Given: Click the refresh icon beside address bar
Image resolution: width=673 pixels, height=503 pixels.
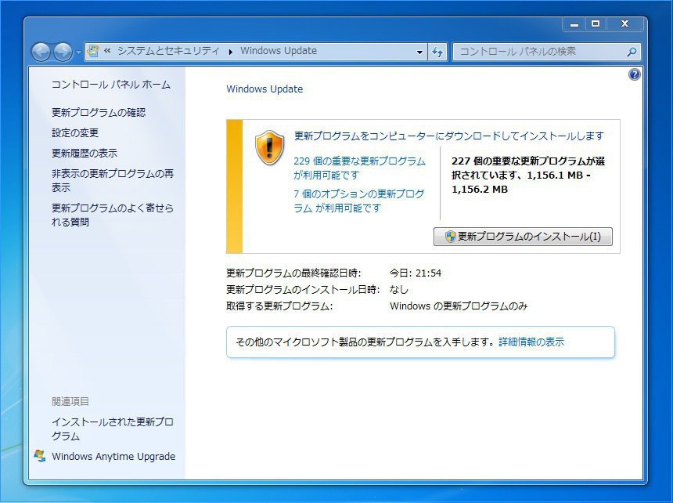Looking at the screenshot, I should (438, 52).
